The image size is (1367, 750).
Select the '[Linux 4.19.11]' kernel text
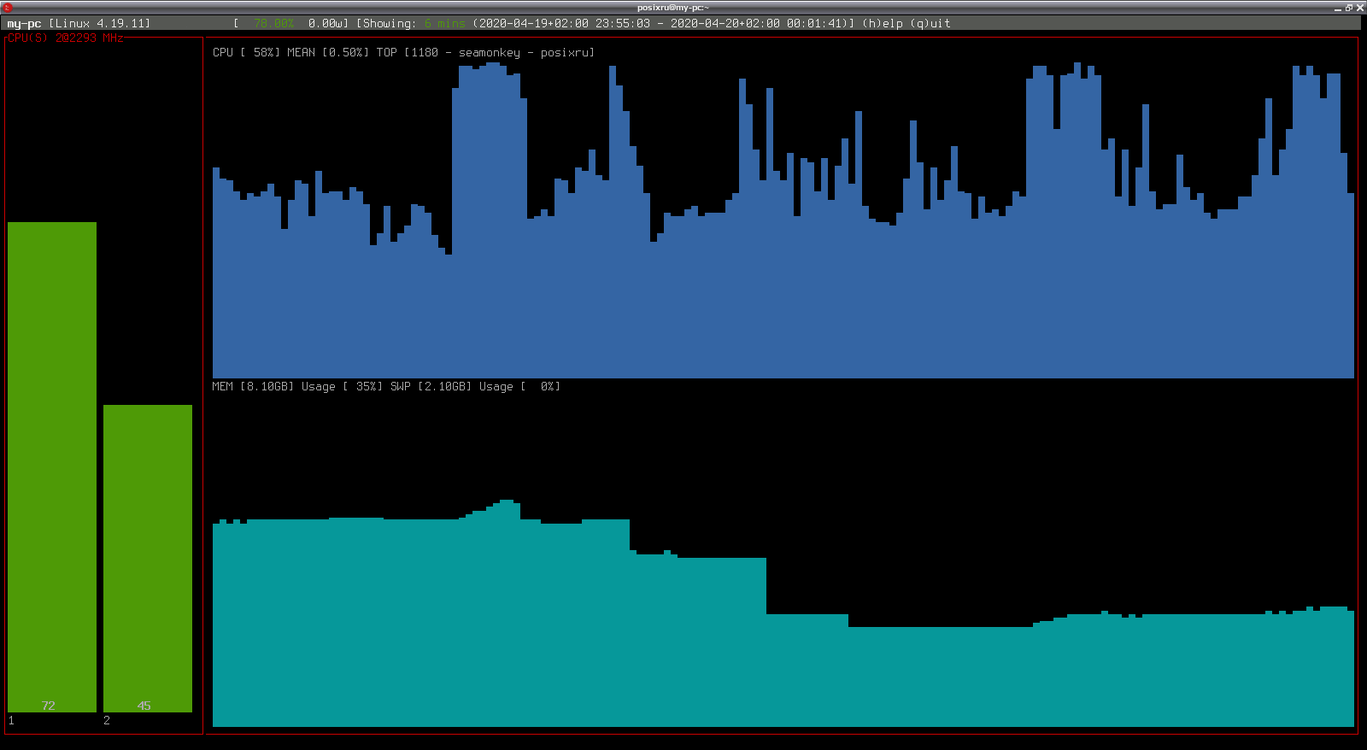(x=99, y=23)
